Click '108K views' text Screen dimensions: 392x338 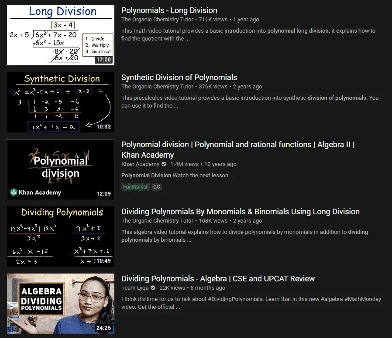point(213,221)
